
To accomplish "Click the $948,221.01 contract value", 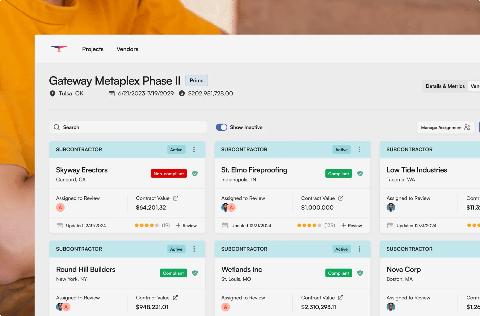I will pos(152,307).
